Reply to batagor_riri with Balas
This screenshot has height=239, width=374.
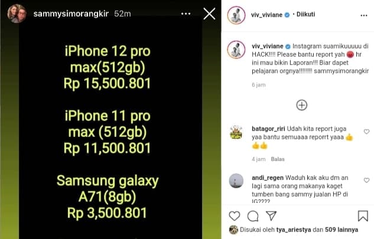click(278, 159)
